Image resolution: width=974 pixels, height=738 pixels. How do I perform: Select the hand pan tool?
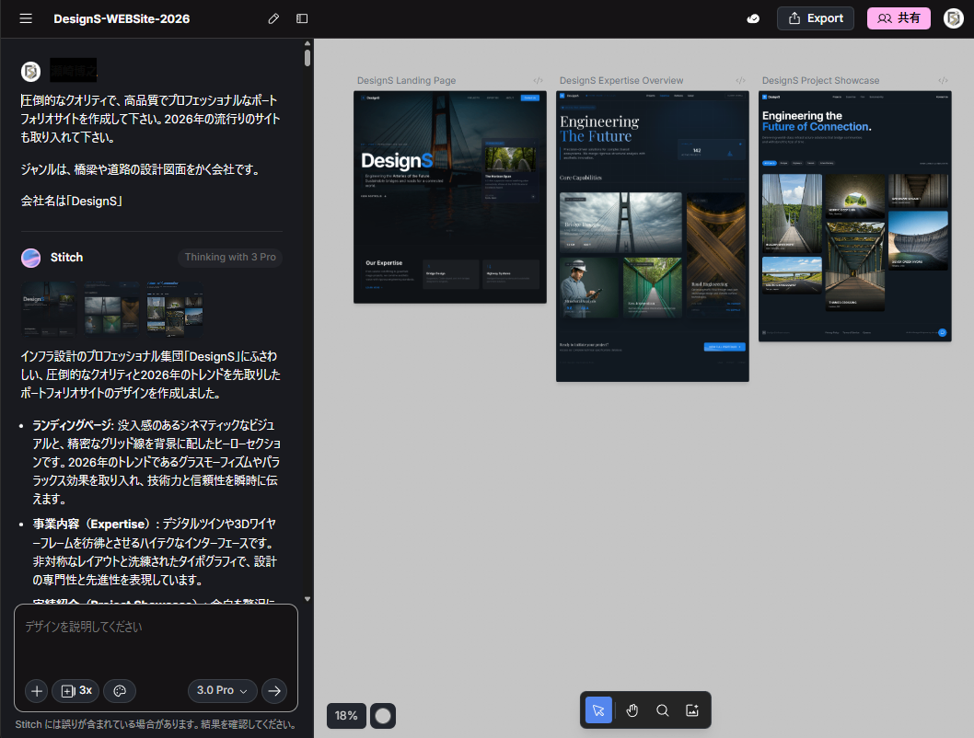[632, 710]
